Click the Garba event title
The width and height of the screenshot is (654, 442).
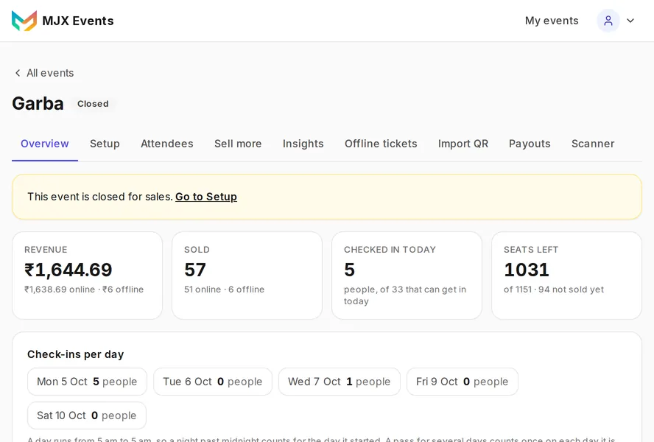click(38, 104)
